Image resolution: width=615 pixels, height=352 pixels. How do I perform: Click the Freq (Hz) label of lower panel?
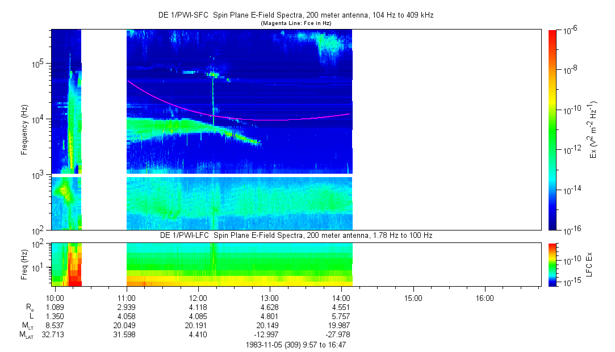click(x=24, y=264)
